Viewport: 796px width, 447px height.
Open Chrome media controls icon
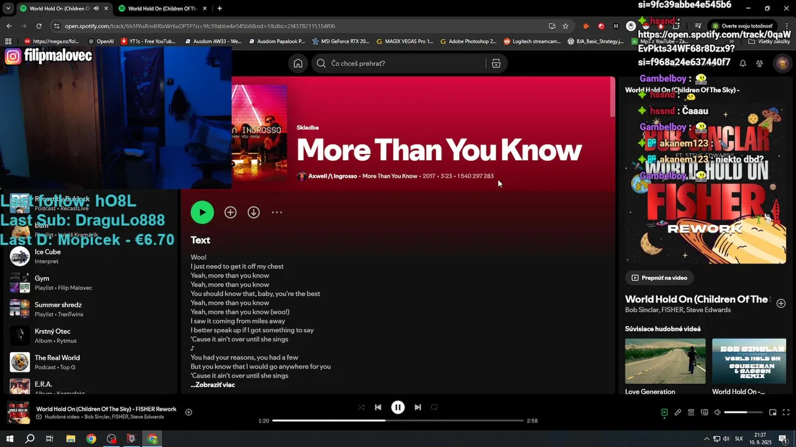[698, 26]
